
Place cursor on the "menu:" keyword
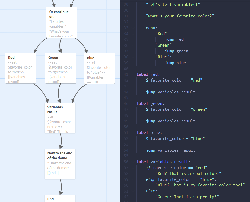click(150, 28)
